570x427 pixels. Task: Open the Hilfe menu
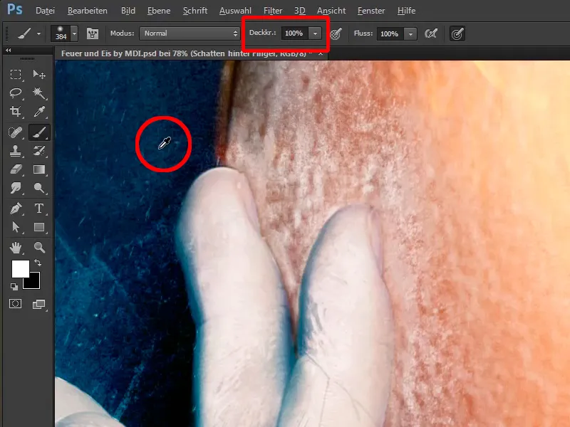(x=406, y=11)
